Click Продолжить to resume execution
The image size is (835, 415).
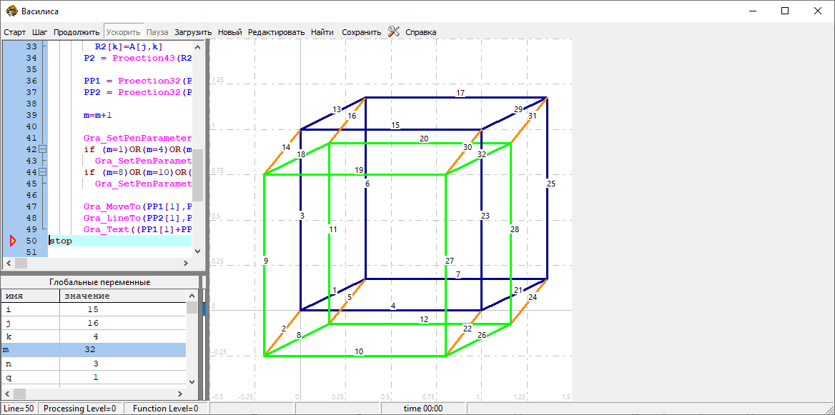click(x=76, y=32)
